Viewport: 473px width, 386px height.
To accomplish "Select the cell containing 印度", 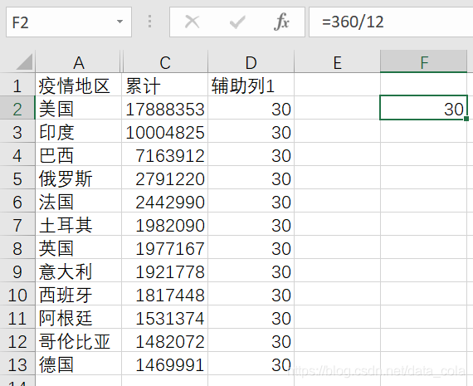I will [79, 132].
